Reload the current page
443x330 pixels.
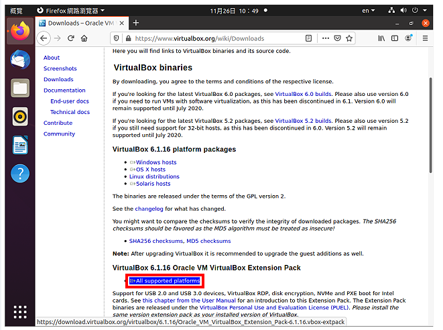coord(70,38)
